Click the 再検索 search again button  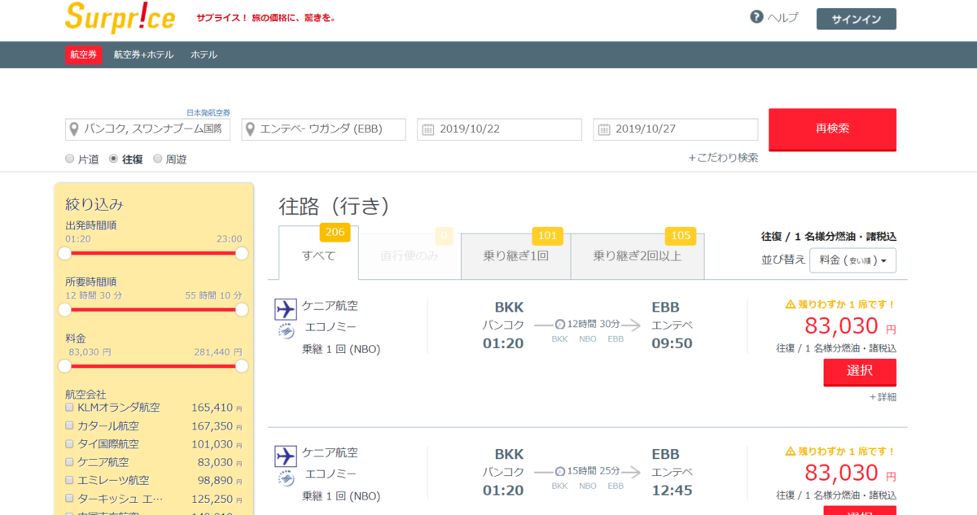point(832,129)
